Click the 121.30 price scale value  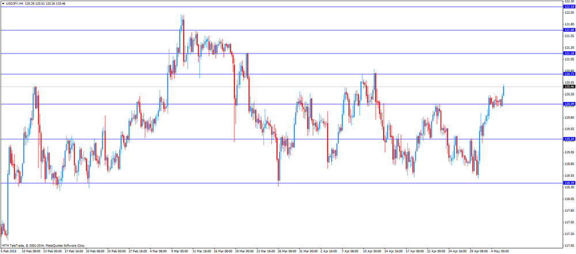coord(569,47)
